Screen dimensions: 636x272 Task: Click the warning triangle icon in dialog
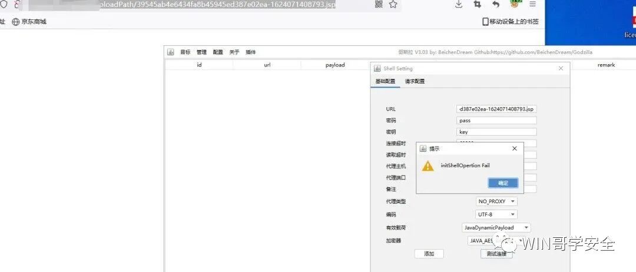pos(428,166)
